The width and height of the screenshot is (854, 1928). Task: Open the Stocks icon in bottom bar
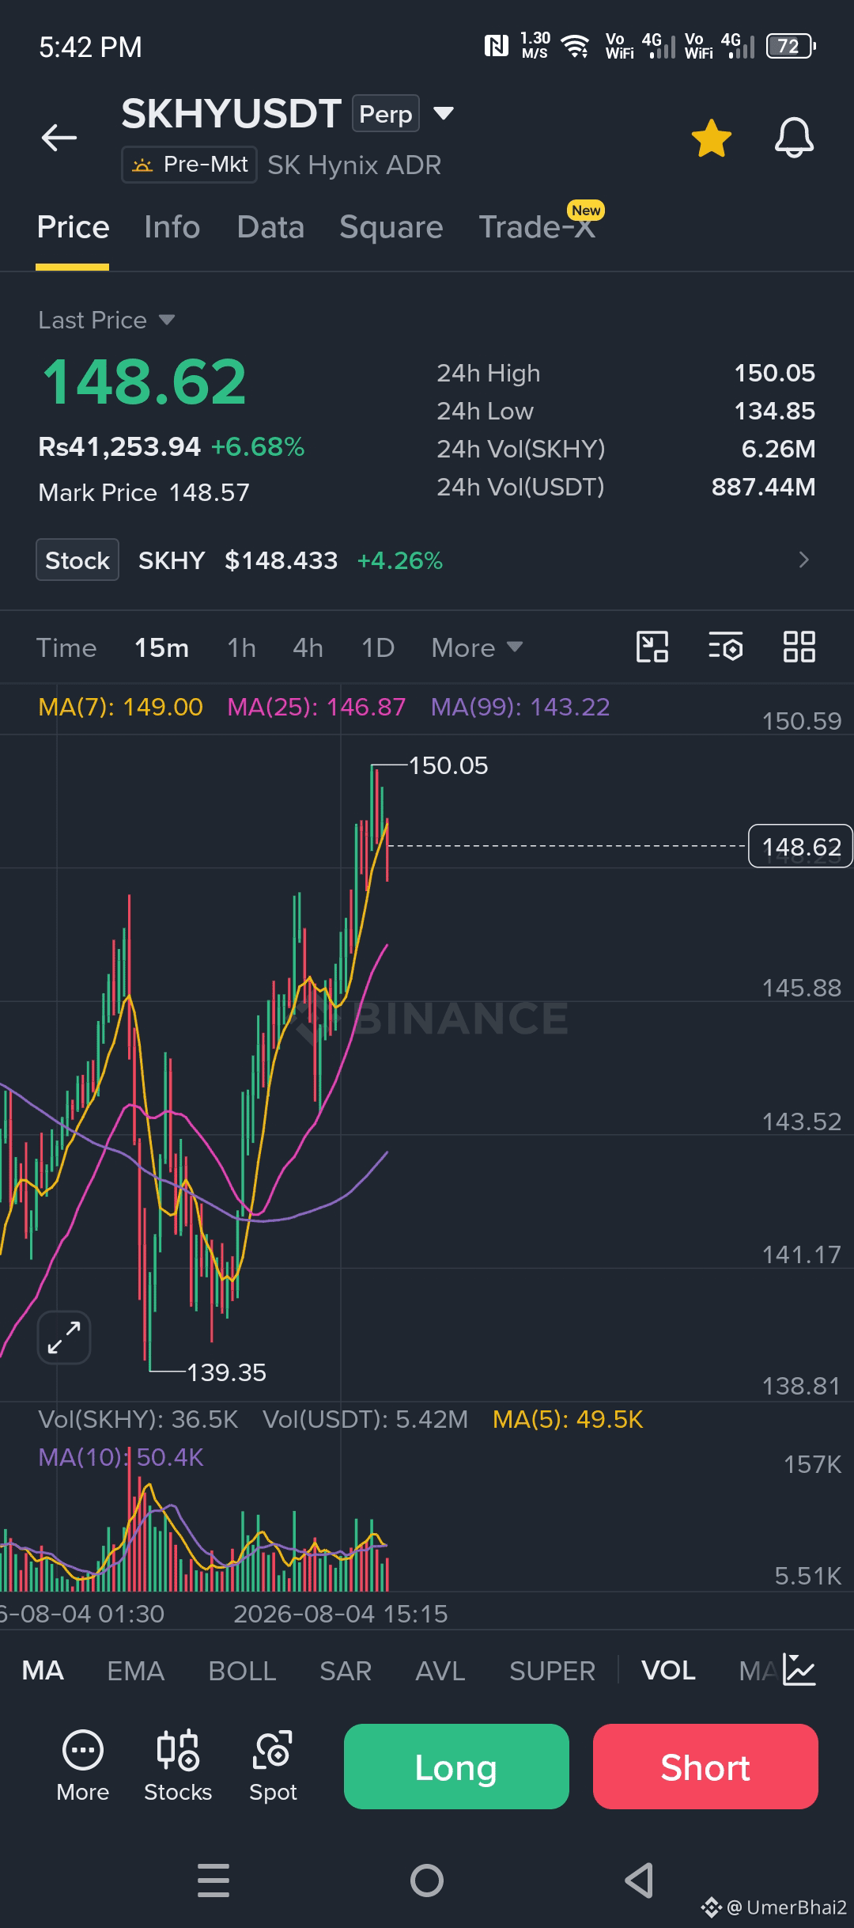click(178, 1767)
